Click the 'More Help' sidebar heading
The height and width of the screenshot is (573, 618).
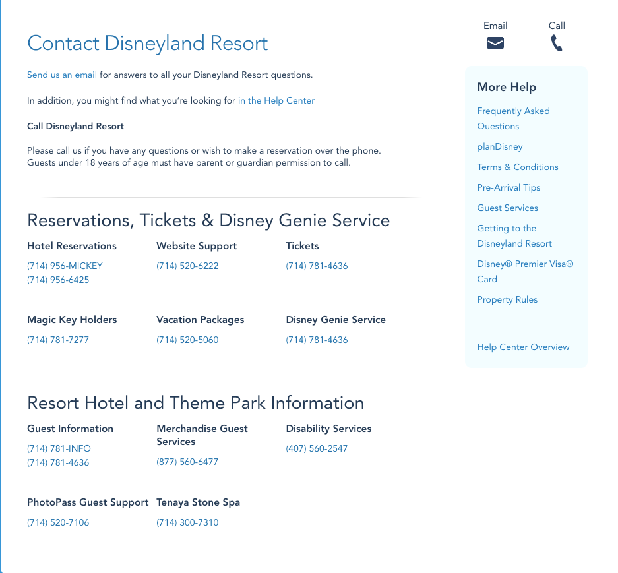[507, 87]
